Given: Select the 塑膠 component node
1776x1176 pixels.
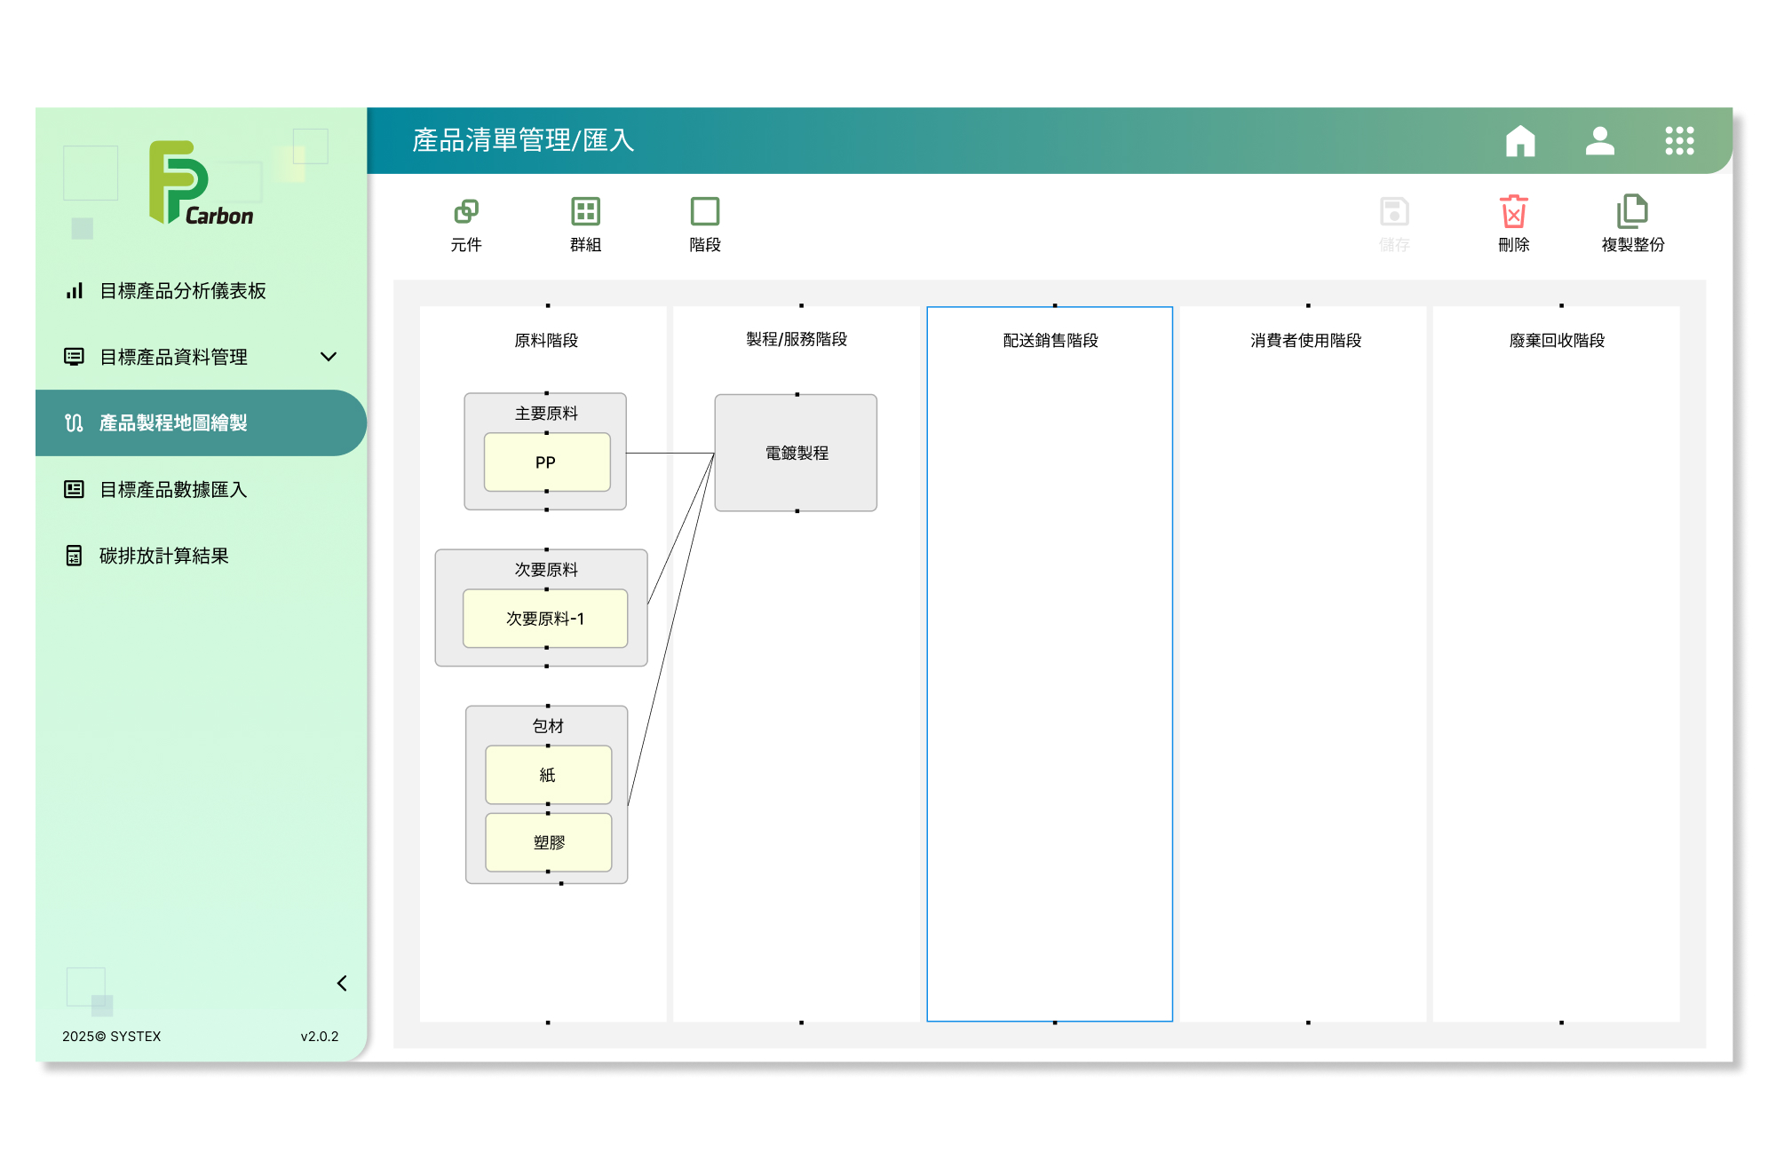Looking at the screenshot, I should click(549, 842).
